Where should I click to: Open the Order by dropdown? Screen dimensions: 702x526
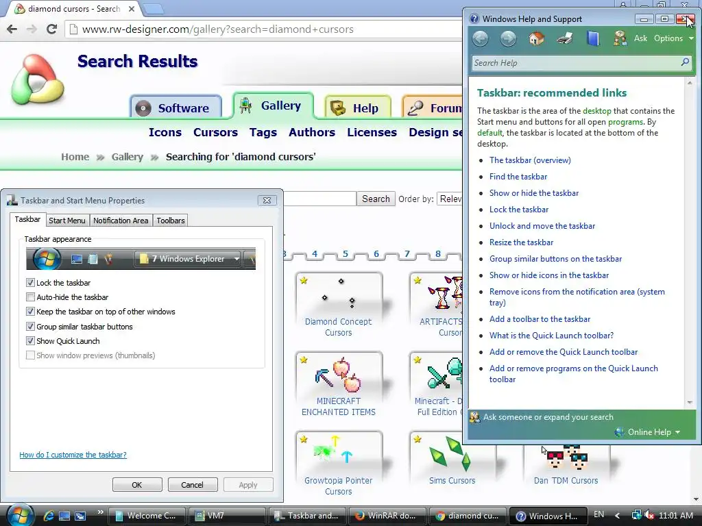tap(450, 199)
